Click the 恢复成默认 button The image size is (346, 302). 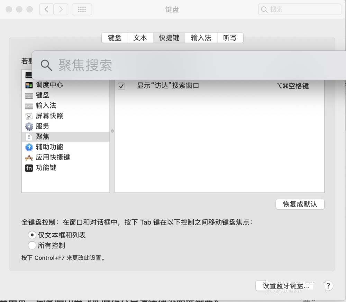300,204
